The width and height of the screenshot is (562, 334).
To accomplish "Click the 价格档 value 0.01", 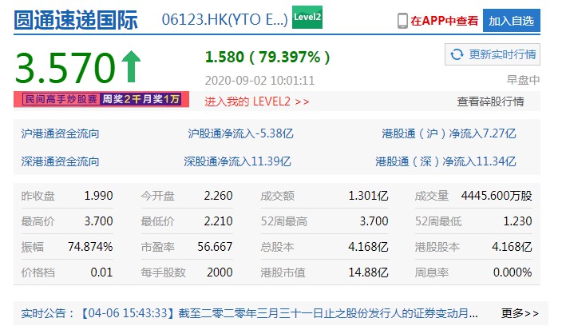I will [x=102, y=272].
